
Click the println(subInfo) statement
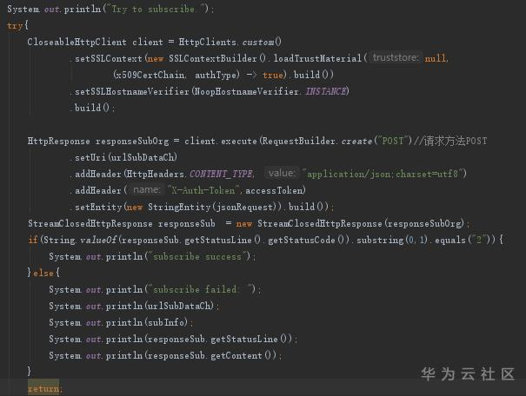pos(120,322)
